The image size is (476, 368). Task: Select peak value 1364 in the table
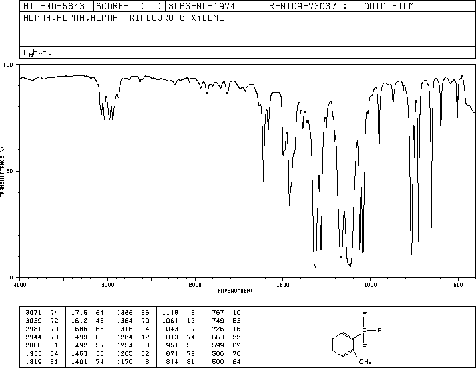click(x=124, y=320)
